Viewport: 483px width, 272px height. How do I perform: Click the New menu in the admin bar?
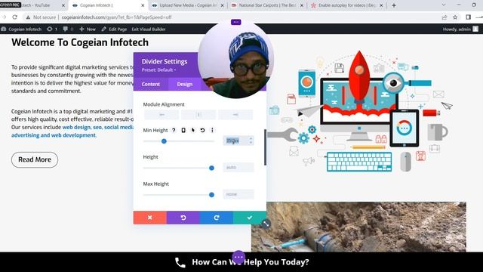coord(88,29)
